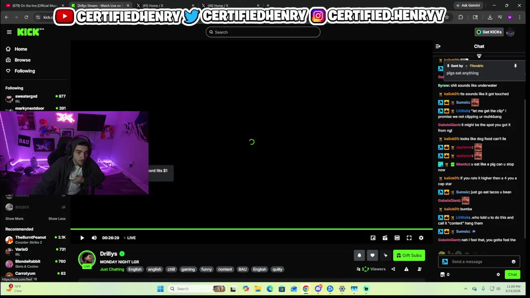Click the Viewers count

(371, 269)
